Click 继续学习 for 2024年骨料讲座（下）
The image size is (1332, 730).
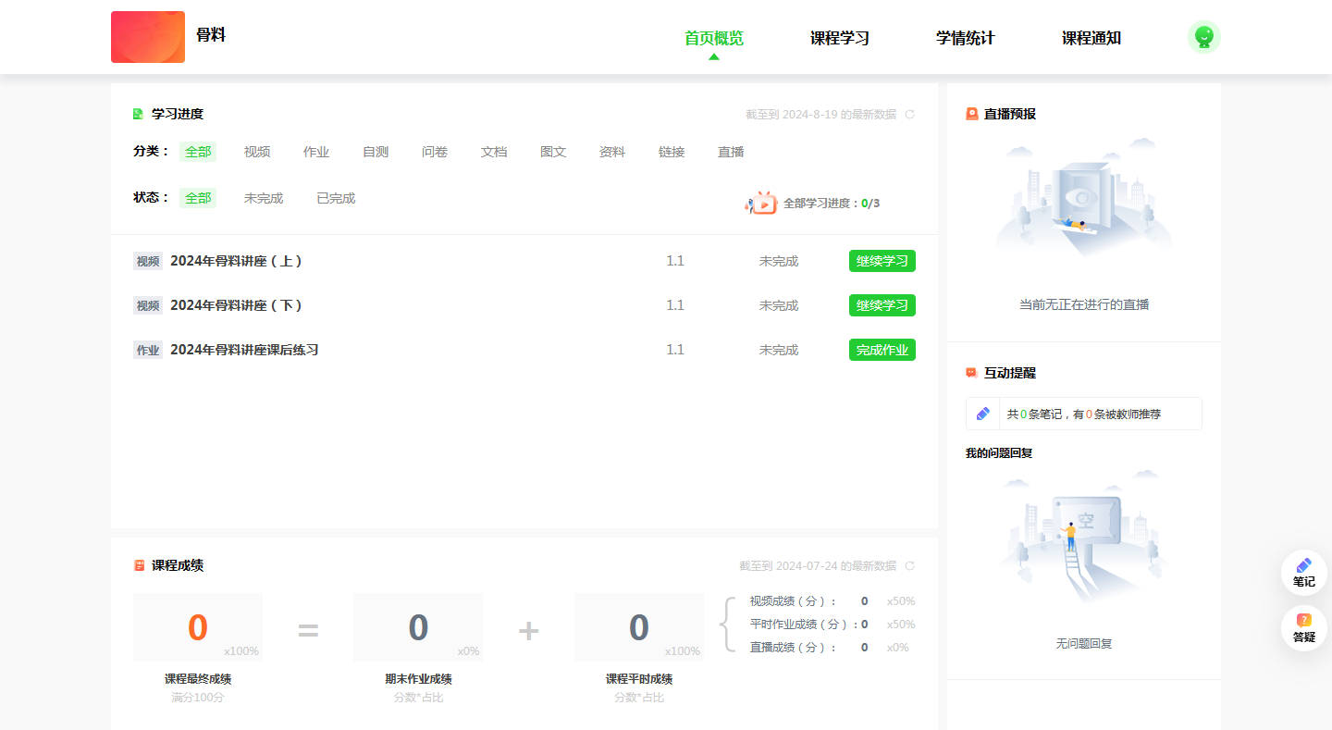[882, 304]
